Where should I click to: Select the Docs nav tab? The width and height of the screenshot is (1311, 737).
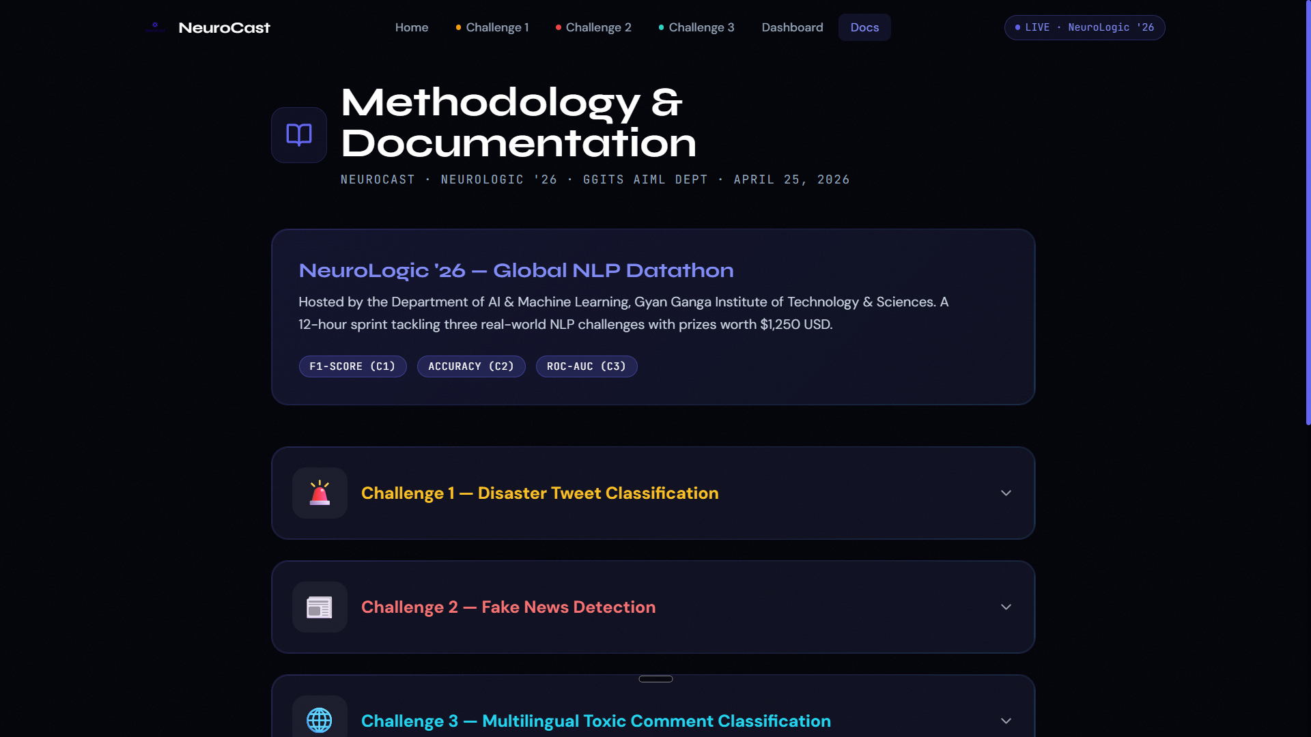(x=864, y=27)
